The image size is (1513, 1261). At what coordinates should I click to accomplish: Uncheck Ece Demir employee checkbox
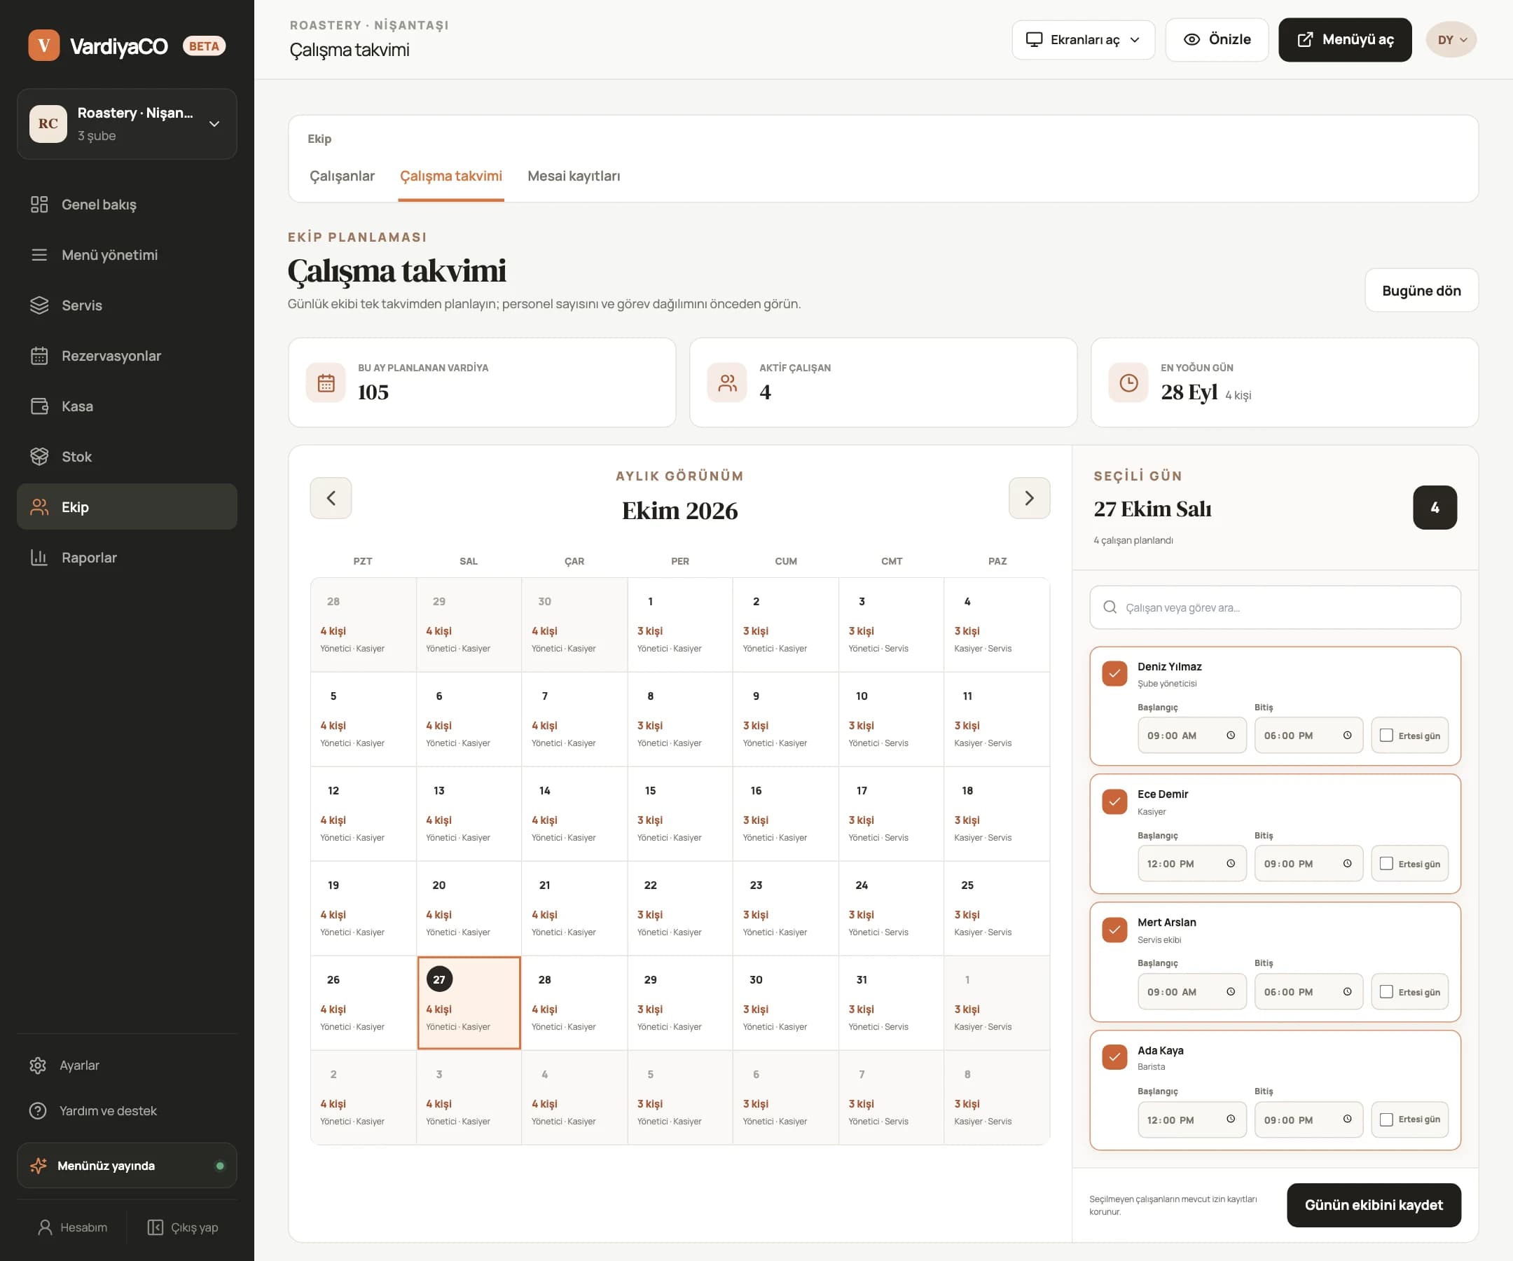coord(1114,801)
